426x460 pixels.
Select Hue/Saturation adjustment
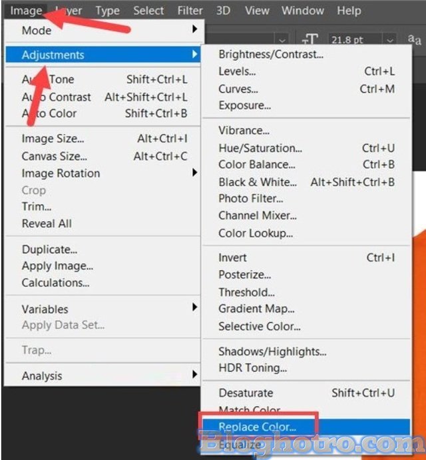[x=260, y=148]
